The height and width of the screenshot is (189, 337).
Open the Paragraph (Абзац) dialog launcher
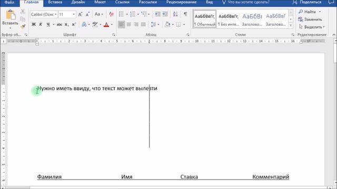pos(188,35)
